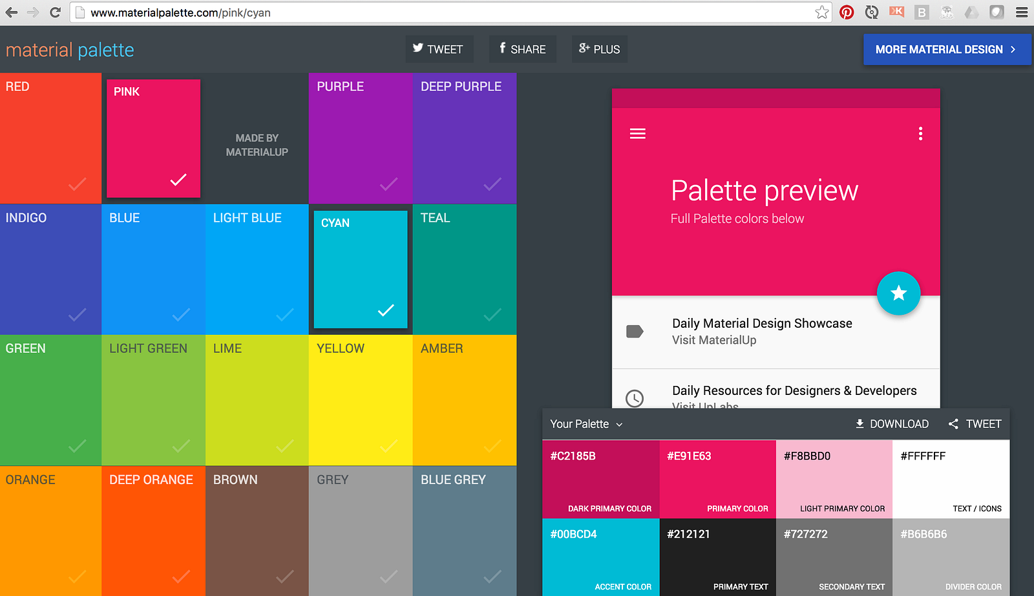The image size is (1034, 596).
Task: Check the Teal color tile checkmark
Action: tap(492, 315)
